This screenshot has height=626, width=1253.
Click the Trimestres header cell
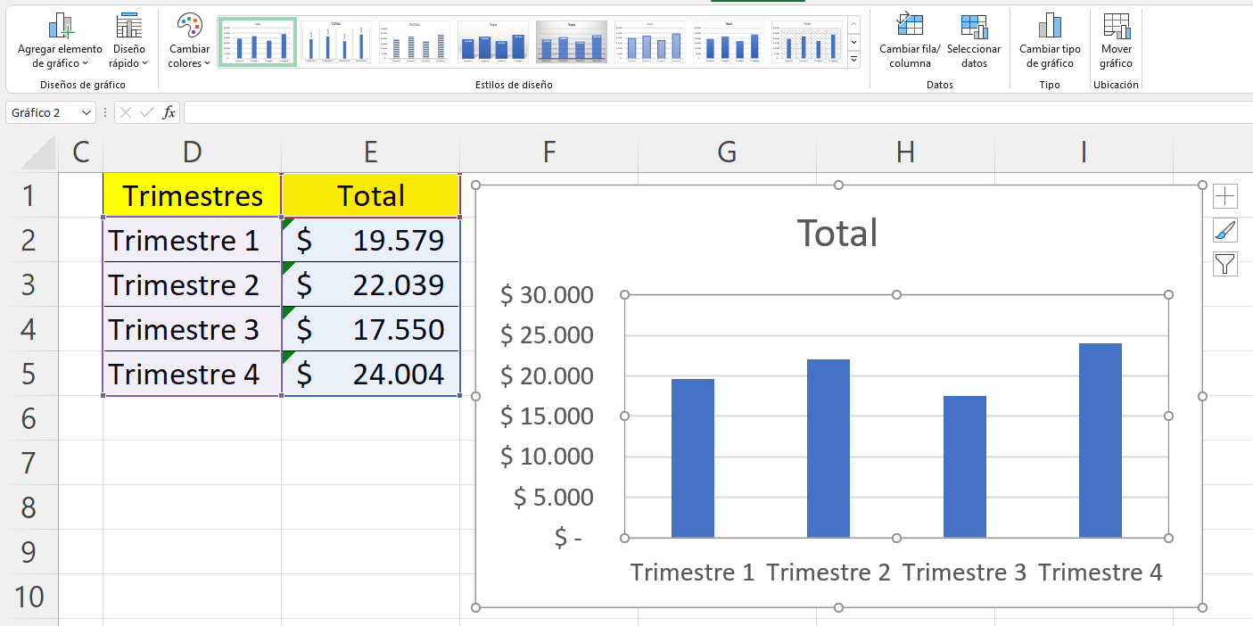[192, 195]
